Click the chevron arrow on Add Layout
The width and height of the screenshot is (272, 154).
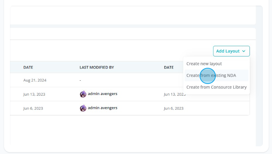(244, 51)
